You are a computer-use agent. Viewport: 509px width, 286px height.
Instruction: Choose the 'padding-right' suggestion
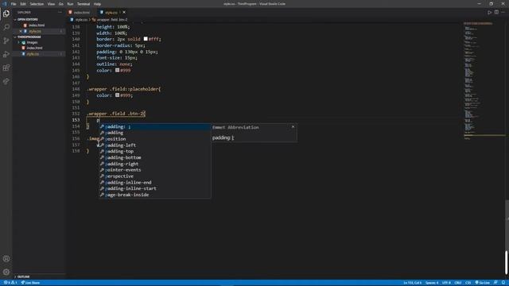point(155,164)
